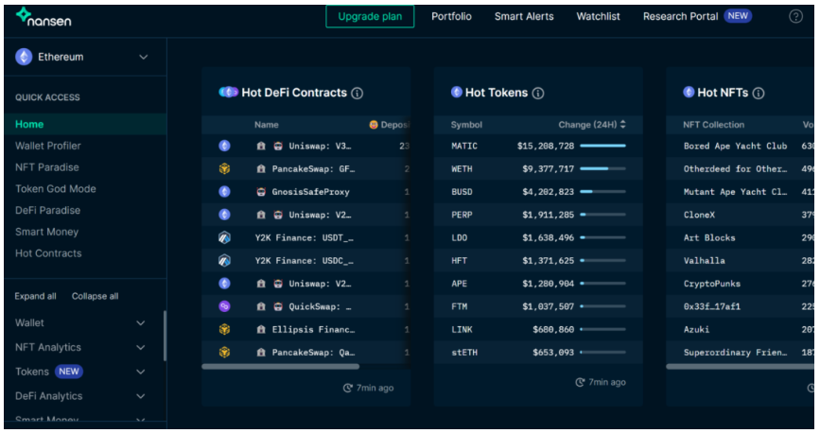This screenshot has width=820, height=433.
Task: Click the Upgrade plan button
Action: [x=370, y=17]
